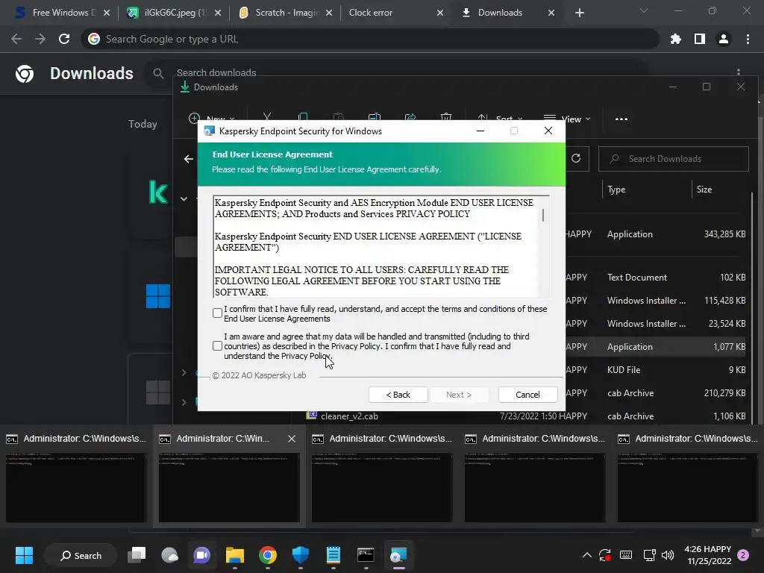Go forward in Chrome navigation
This screenshot has width=764, height=573.
pos(40,39)
